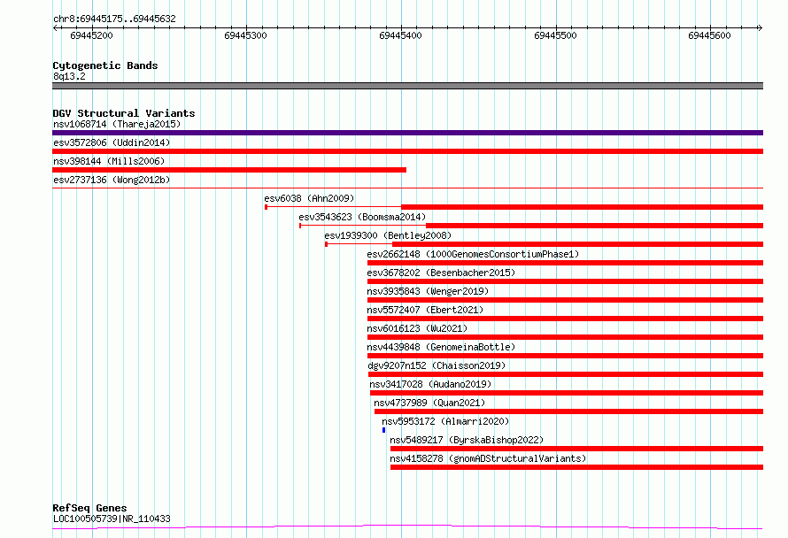
Task: Click the 69445200 ruler position label
Action: [91, 35]
